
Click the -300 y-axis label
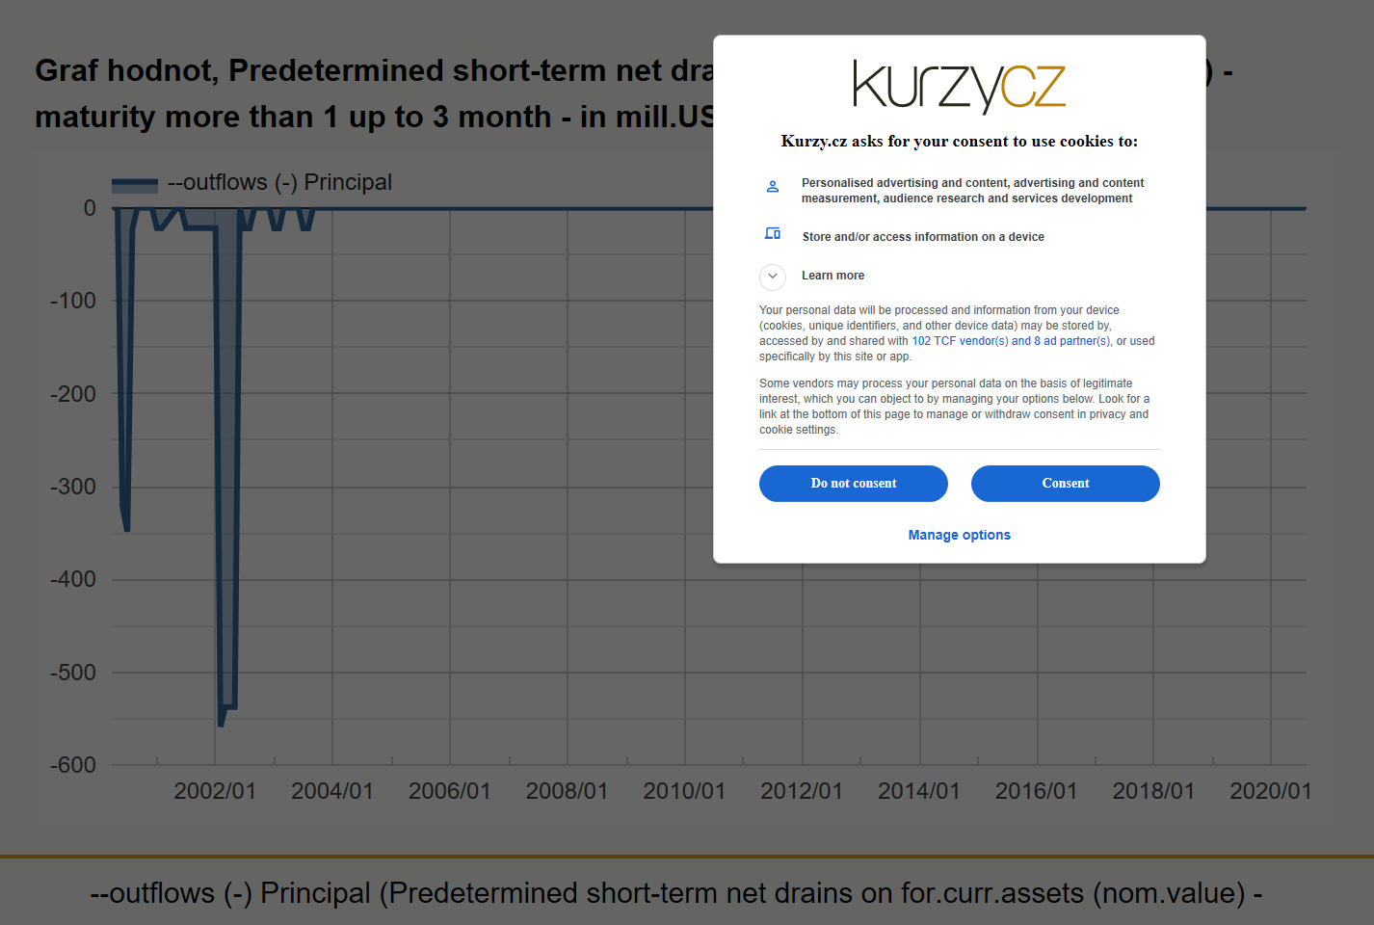(73, 487)
